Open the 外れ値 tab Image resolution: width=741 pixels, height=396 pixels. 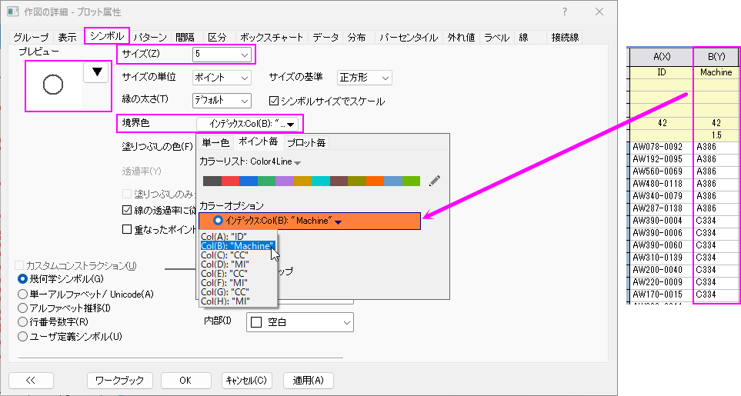tap(461, 37)
